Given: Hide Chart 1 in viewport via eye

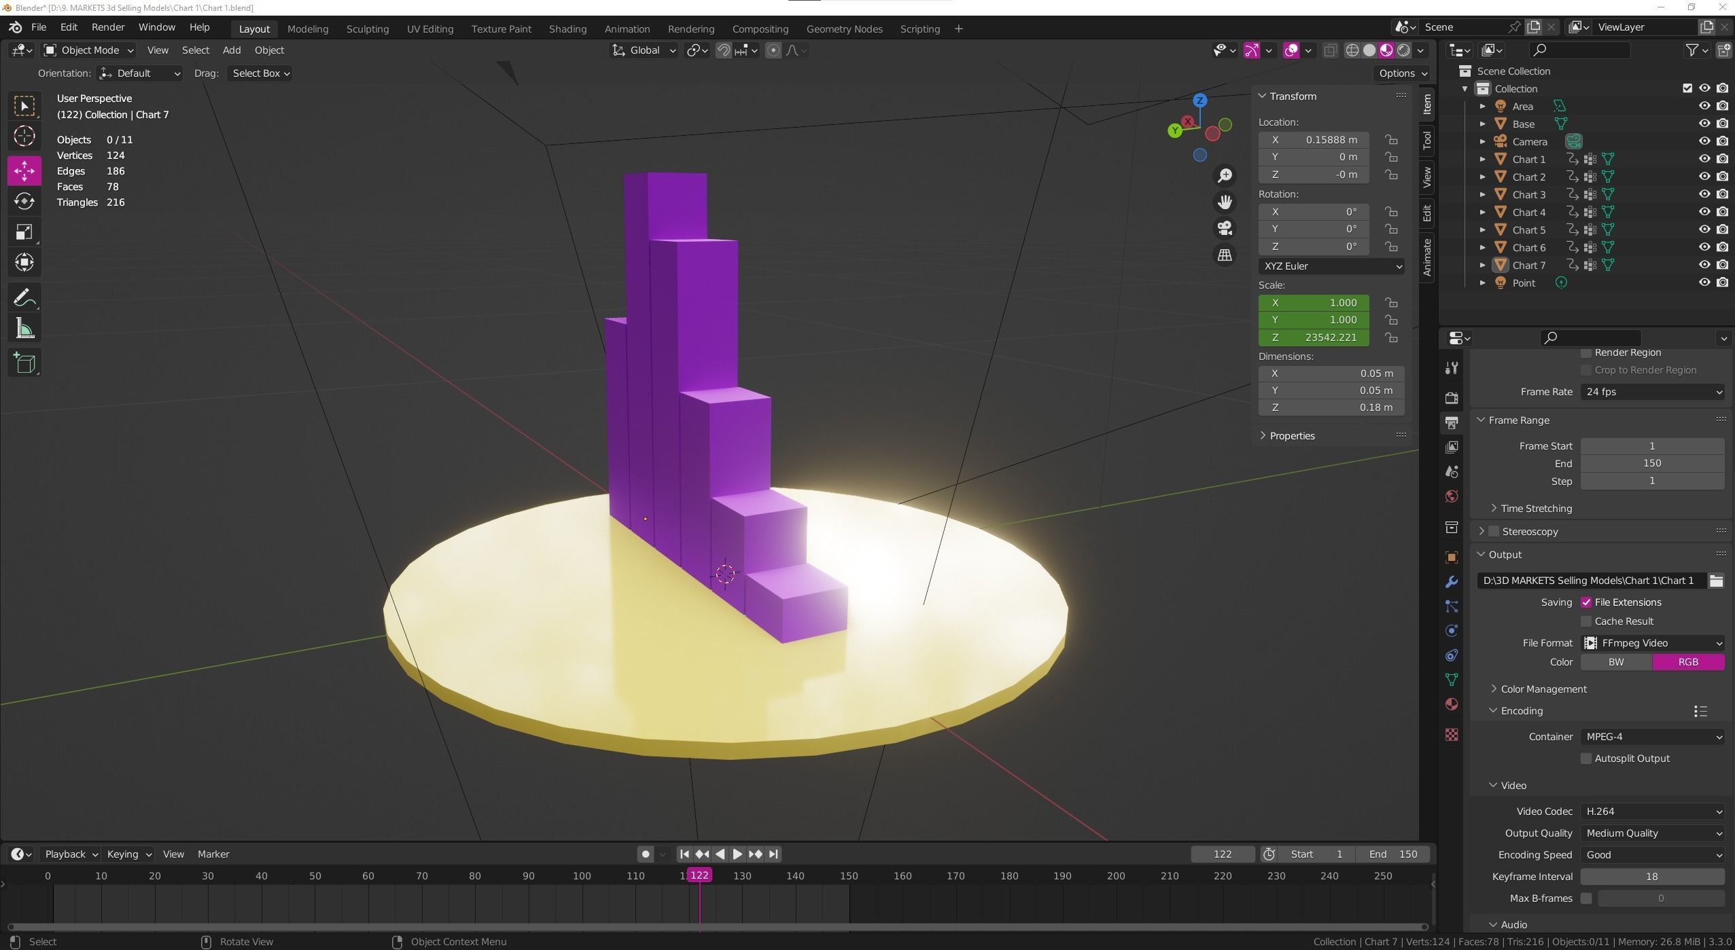Looking at the screenshot, I should (x=1704, y=159).
